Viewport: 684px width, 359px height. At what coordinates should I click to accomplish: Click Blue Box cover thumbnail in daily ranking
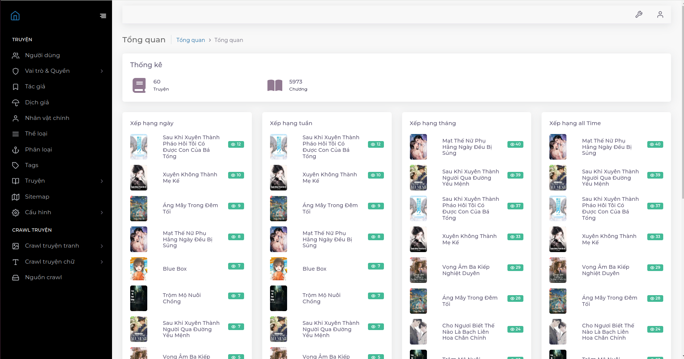point(139,269)
